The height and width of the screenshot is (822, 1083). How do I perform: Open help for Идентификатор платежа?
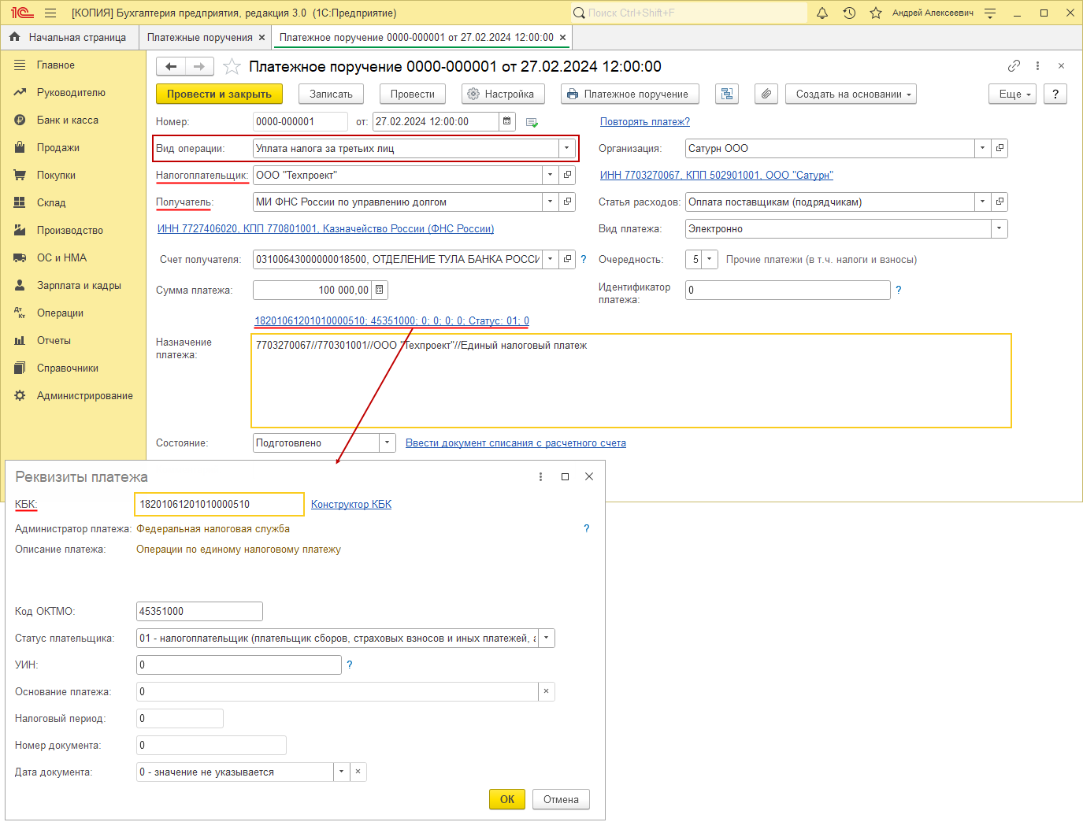click(x=898, y=290)
